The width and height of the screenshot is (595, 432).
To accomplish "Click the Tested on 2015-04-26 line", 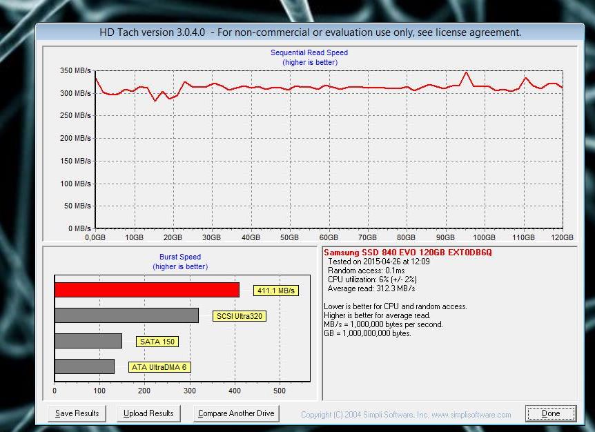I will (x=379, y=262).
